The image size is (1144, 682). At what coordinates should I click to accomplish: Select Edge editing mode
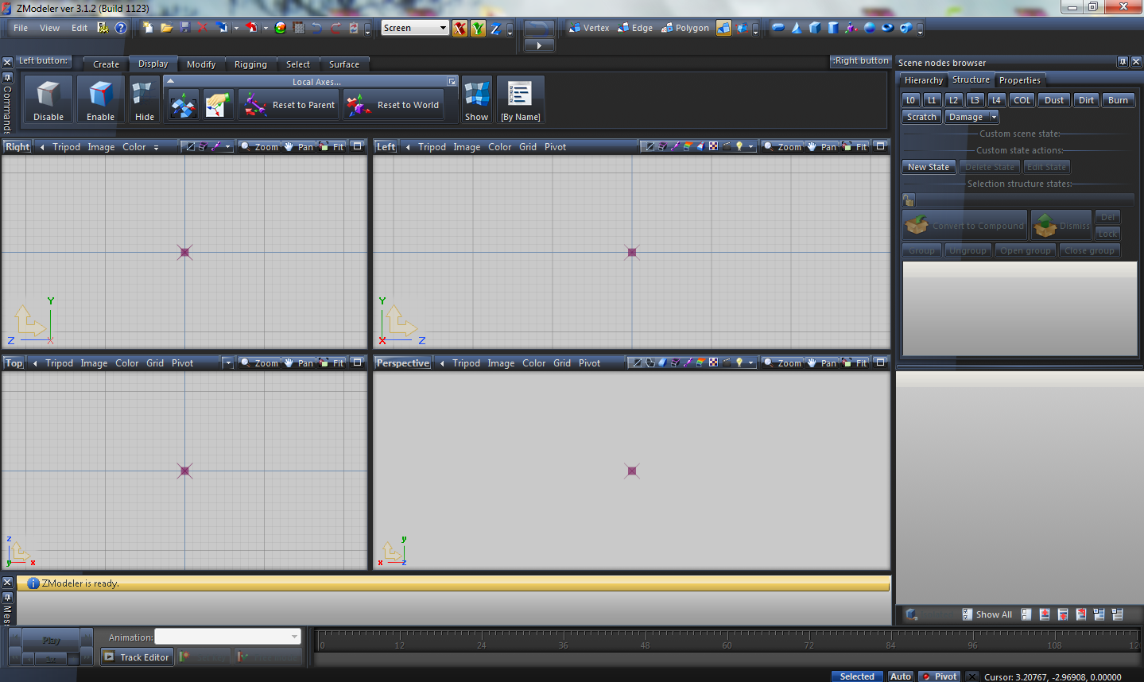pos(635,28)
